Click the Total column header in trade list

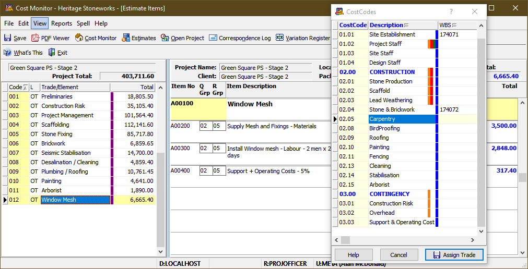coord(133,87)
